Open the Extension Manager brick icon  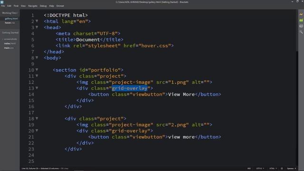(x=301, y=20)
